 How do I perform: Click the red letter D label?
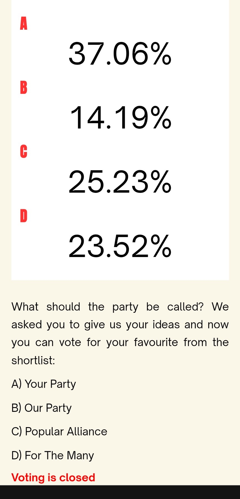(24, 216)
